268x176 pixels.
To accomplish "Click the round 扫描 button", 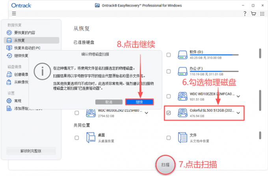I will click(x=165, y=165).
